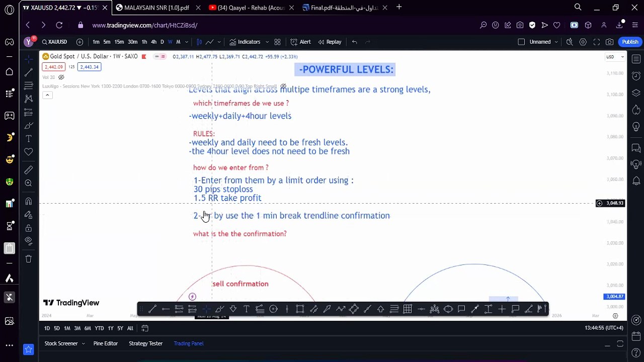Open go-to-date calendar icon
This screenshot has width=644, height=362.
[145, 328]
